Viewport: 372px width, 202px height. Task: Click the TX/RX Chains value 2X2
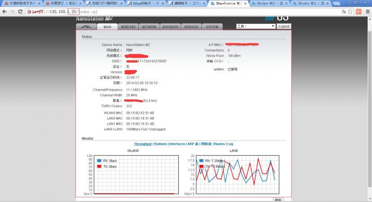(129, 106)
